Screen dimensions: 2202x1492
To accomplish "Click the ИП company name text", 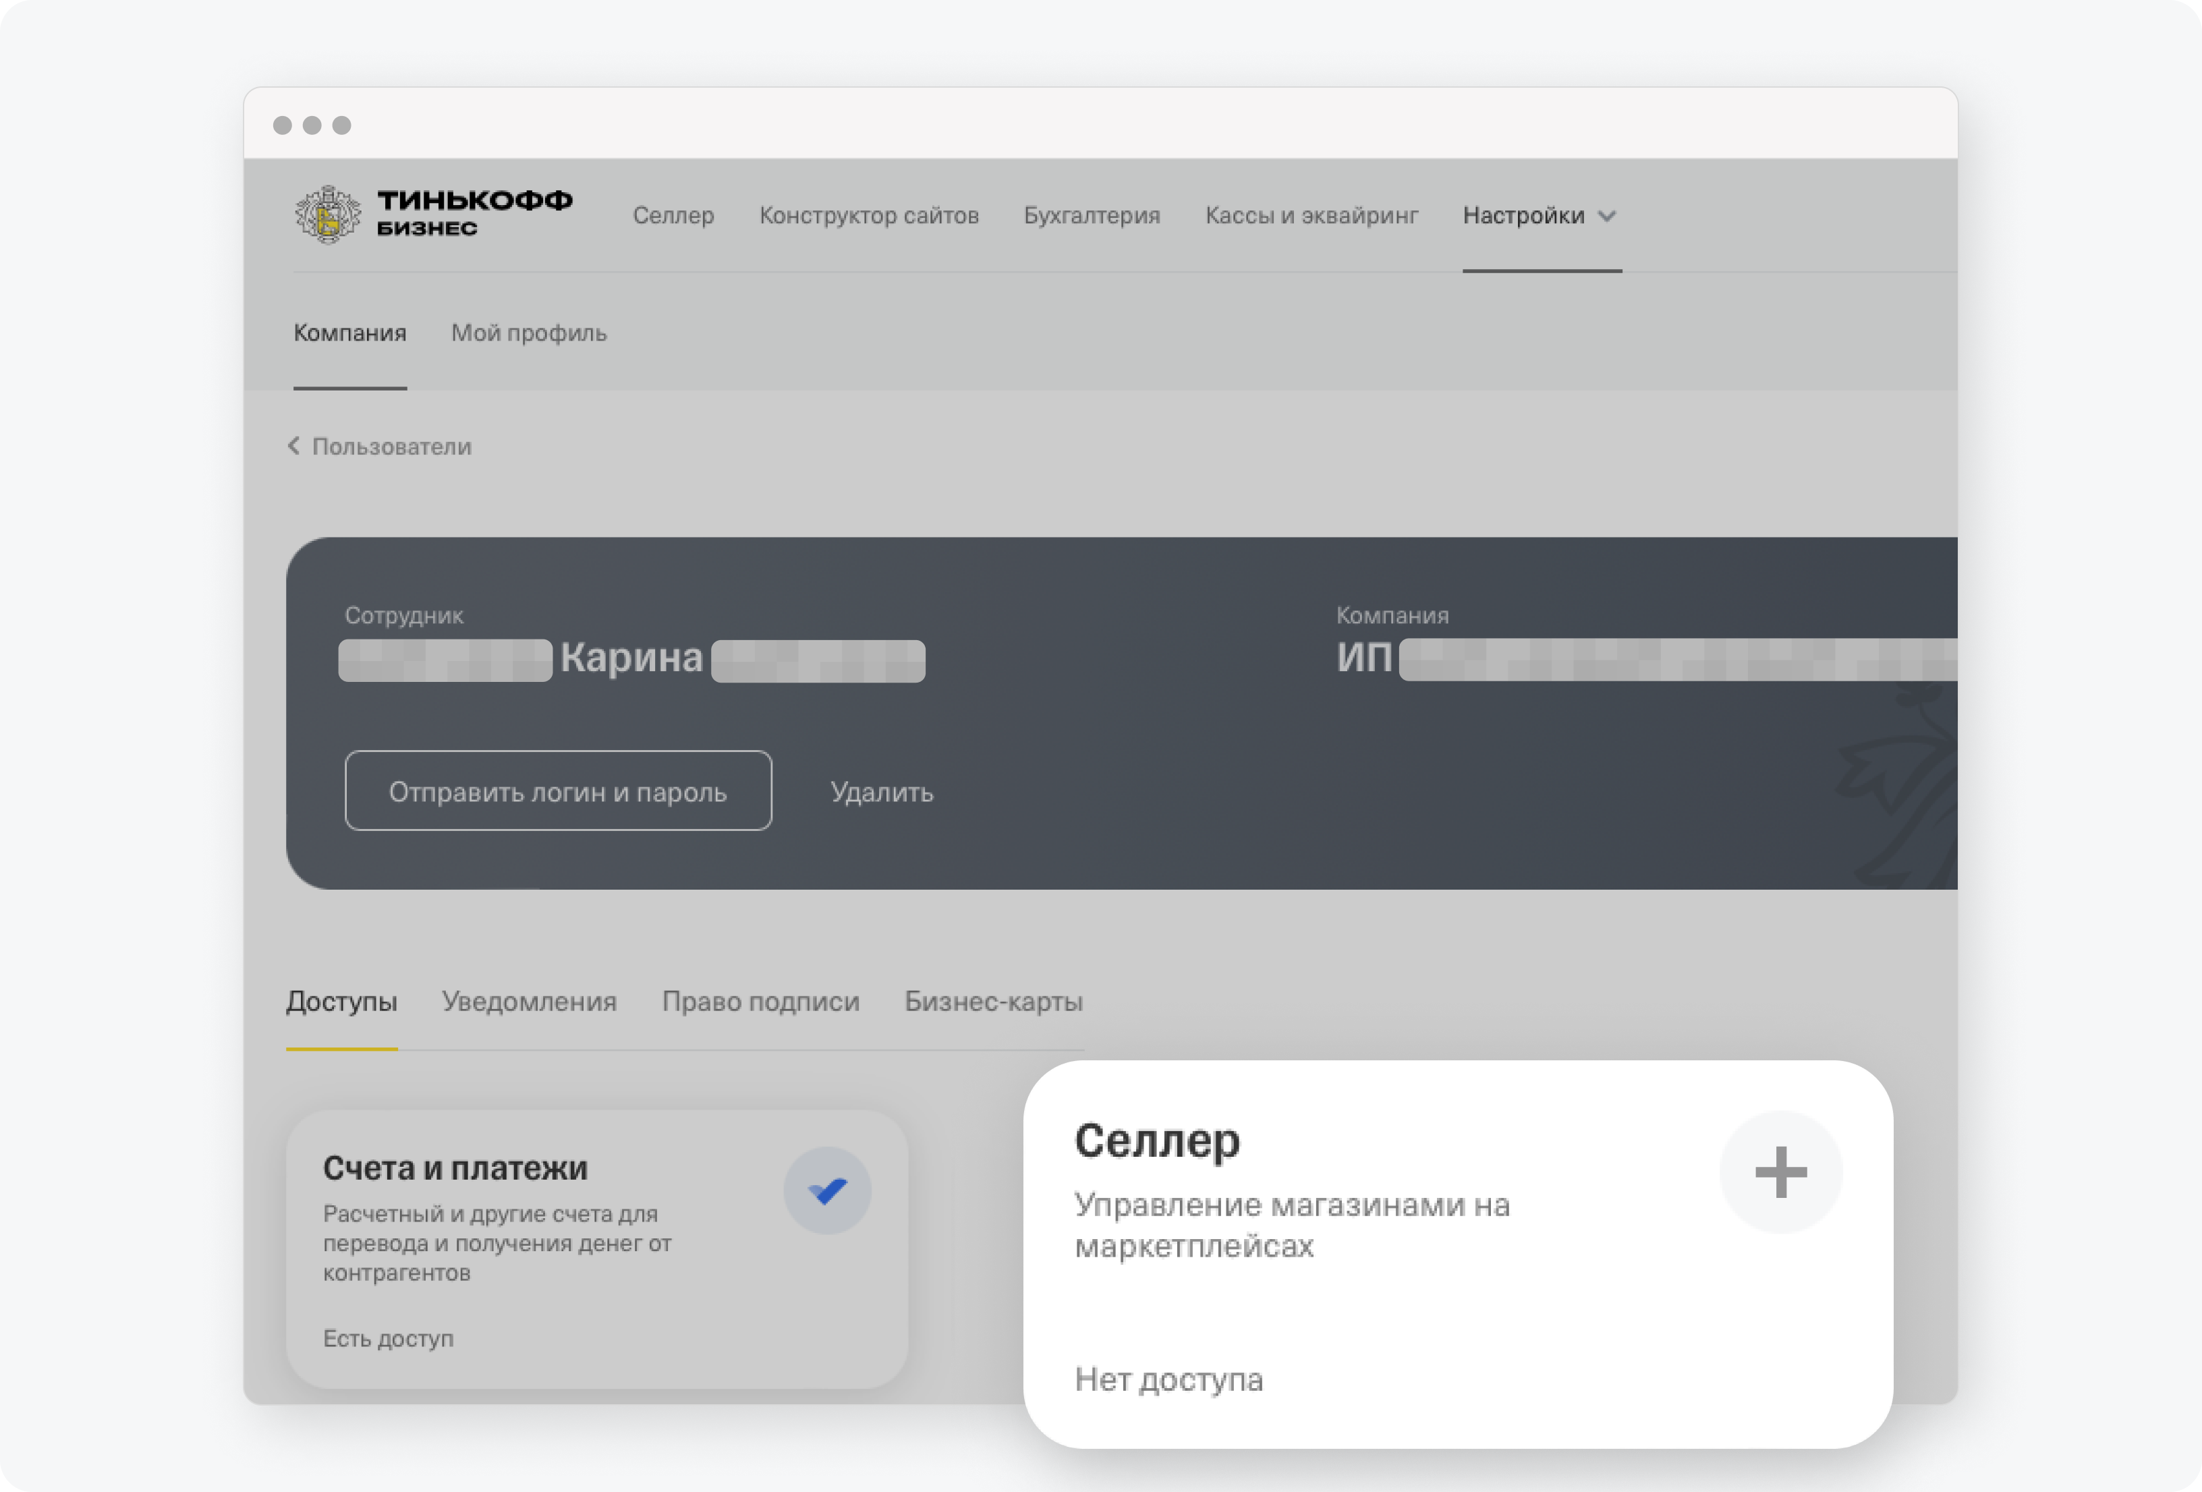I will 1364,658.
